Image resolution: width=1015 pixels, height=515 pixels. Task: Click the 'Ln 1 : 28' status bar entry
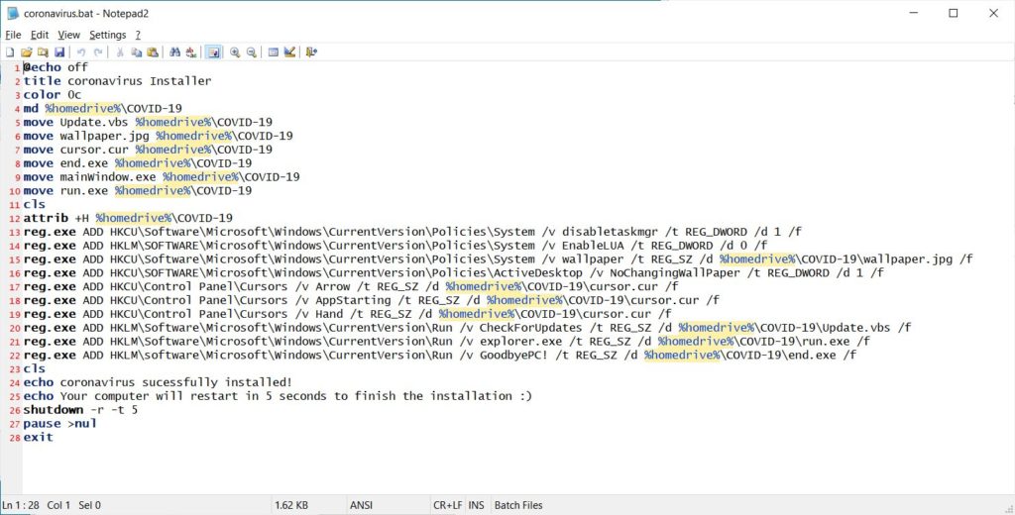(20, 505)
